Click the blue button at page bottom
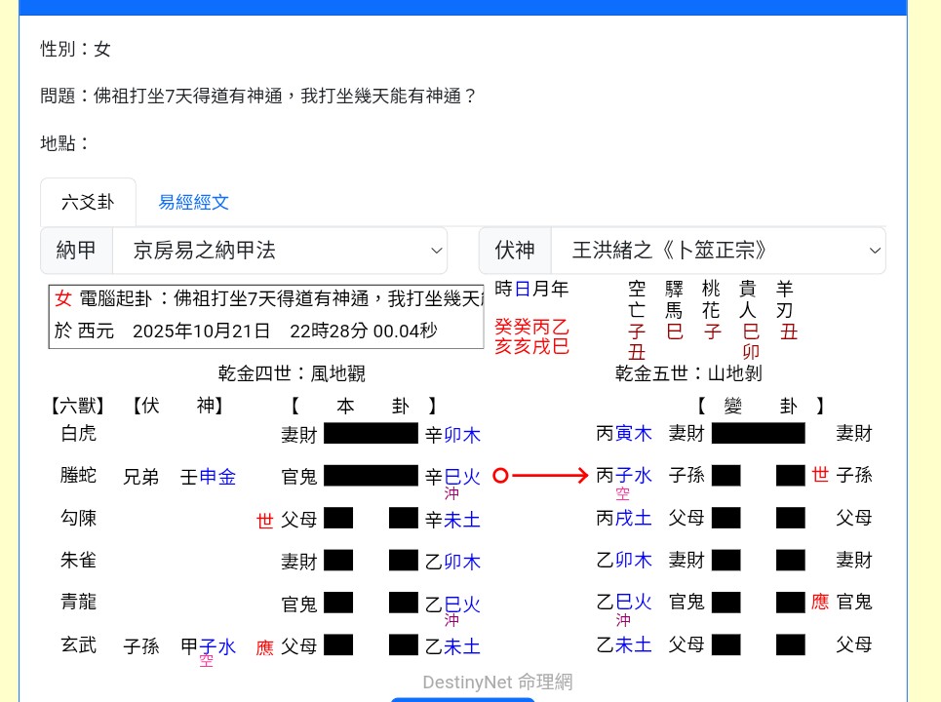The width and height of the screenshot is (941, 702). (x=462, y=698)
